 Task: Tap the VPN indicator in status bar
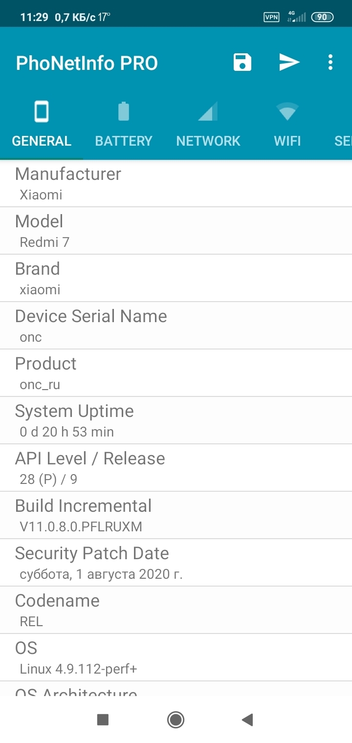[x=271, y=17]
